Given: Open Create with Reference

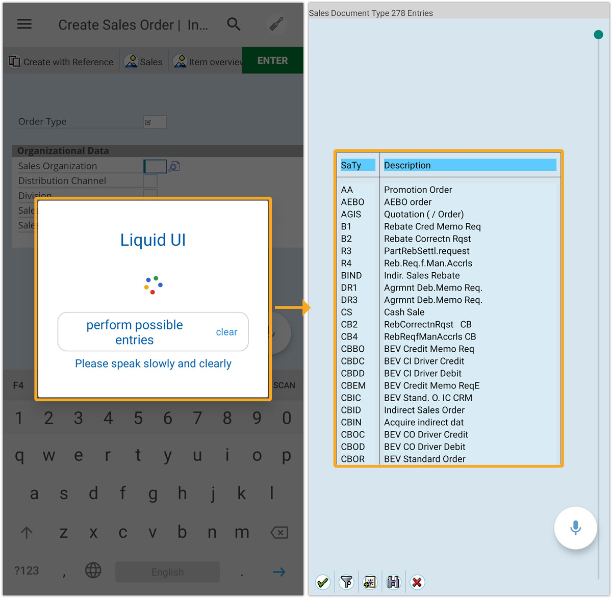Looking at the screenshot, I should coord(61,62).
